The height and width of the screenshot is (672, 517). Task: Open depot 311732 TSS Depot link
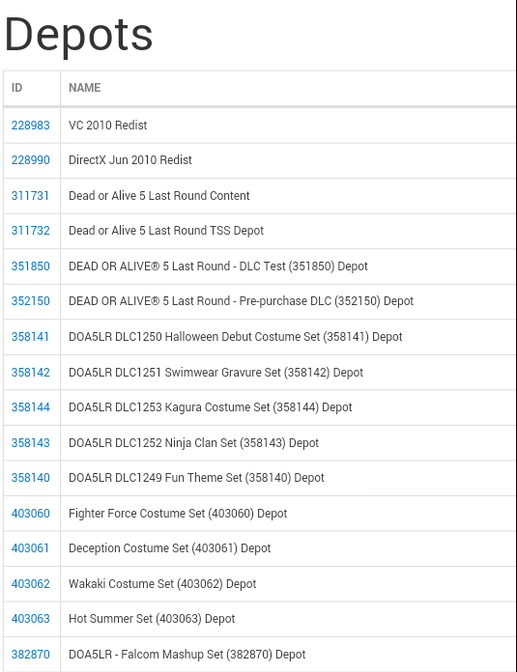click(31, 231)
